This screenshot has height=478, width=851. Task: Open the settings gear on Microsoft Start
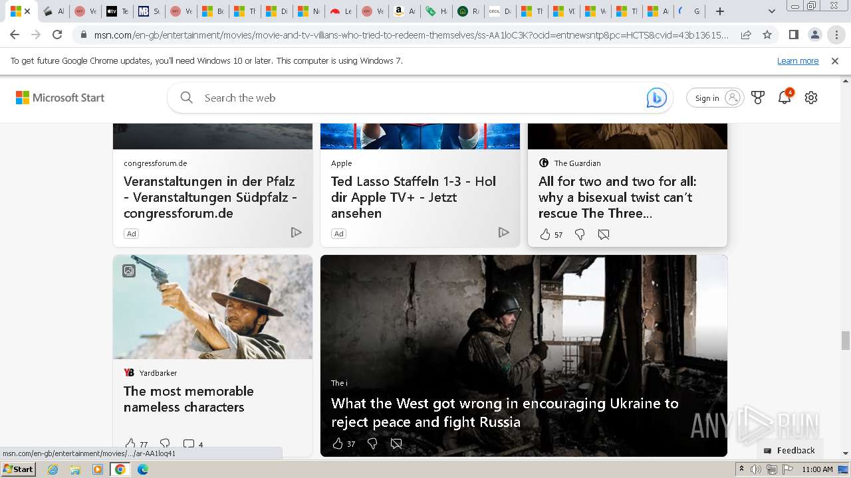point(811,98)
